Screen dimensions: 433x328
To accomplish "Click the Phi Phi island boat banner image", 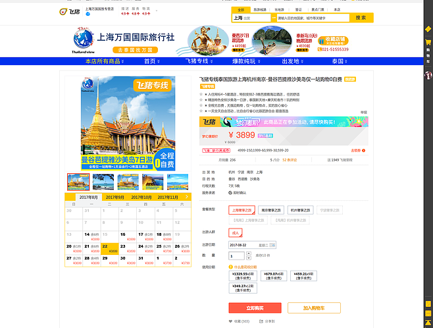I will (x=272, y=41).
